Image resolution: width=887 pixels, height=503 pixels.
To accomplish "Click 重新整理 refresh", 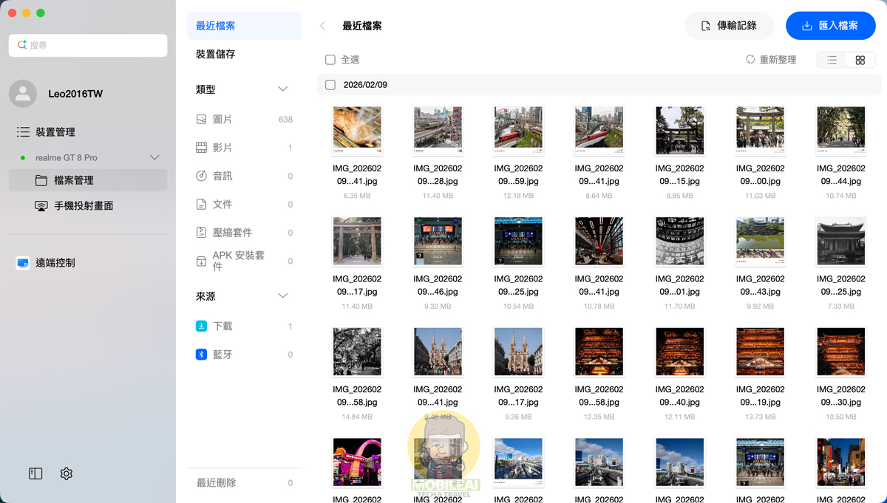I will click(x=771, y=60).
